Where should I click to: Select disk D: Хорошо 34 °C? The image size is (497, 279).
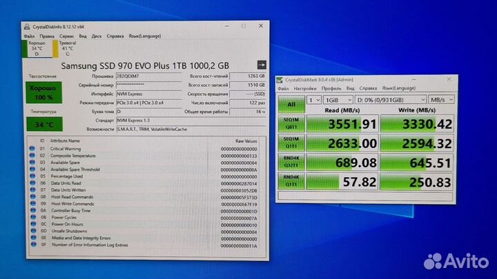click(x=37, y=48)
